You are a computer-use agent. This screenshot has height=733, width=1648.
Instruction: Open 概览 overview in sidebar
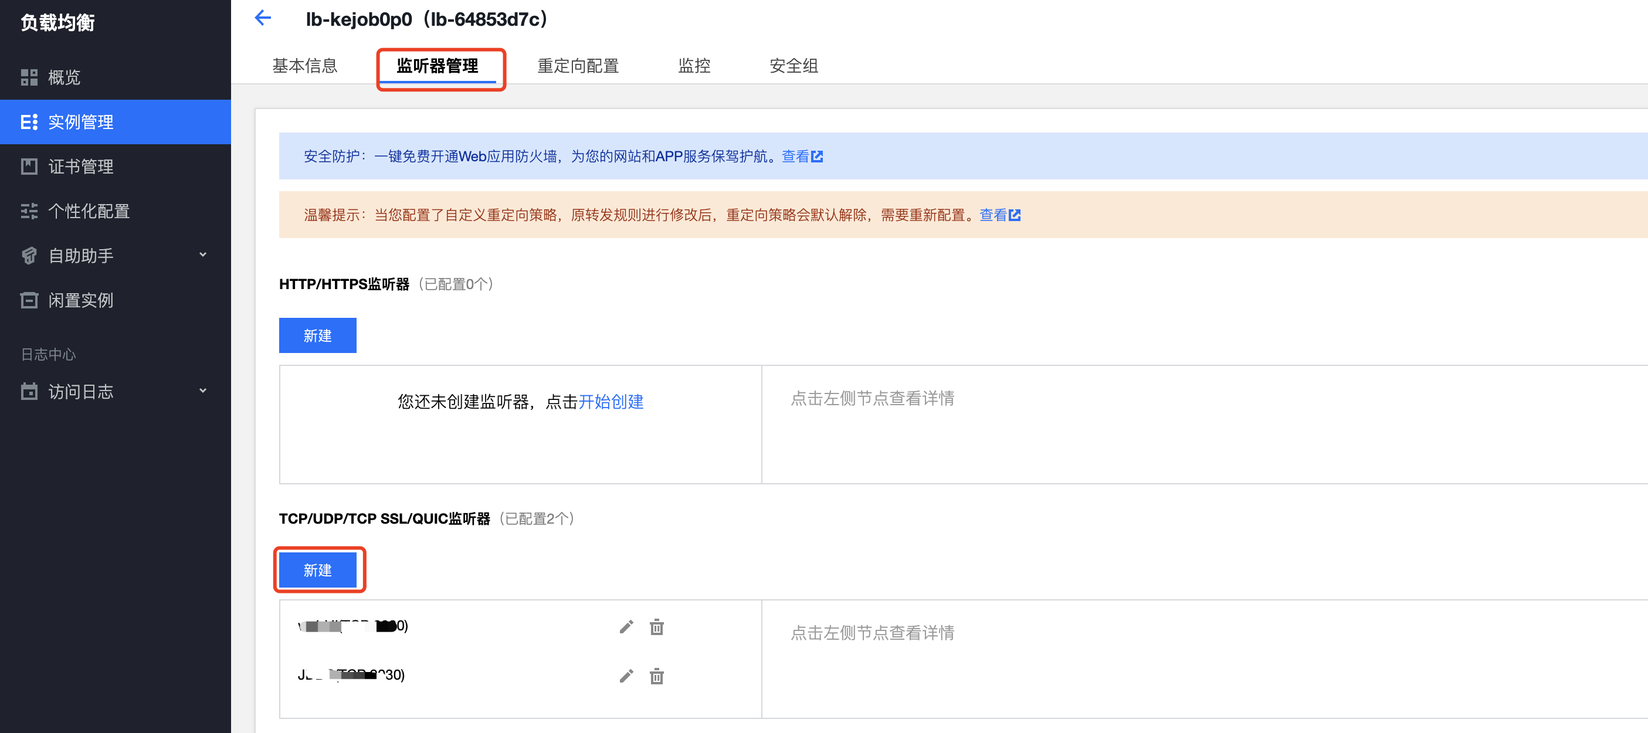64,77
